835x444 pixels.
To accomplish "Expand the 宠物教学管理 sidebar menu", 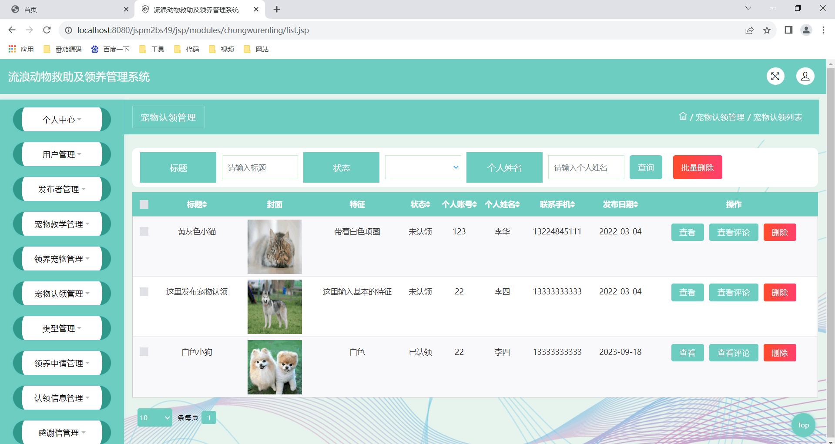I will pos(62,224).
